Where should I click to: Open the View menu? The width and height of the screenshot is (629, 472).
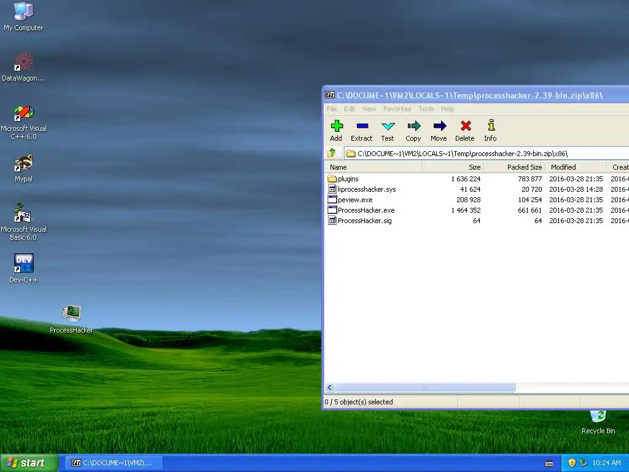(369, 109)
